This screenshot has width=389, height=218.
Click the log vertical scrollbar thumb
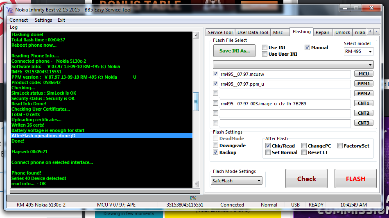[x=196, y=102]
